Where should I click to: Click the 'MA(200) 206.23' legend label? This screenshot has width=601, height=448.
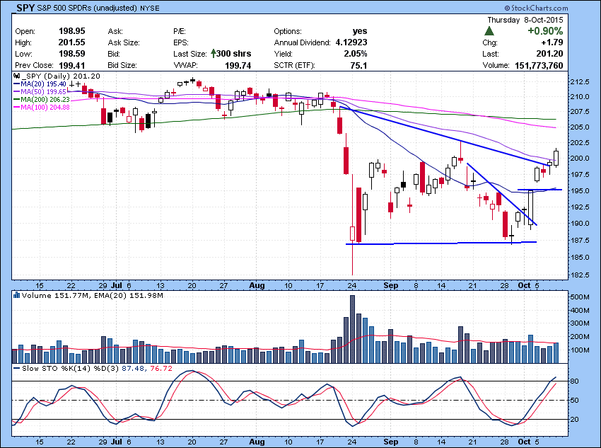(x=45, y=99)
